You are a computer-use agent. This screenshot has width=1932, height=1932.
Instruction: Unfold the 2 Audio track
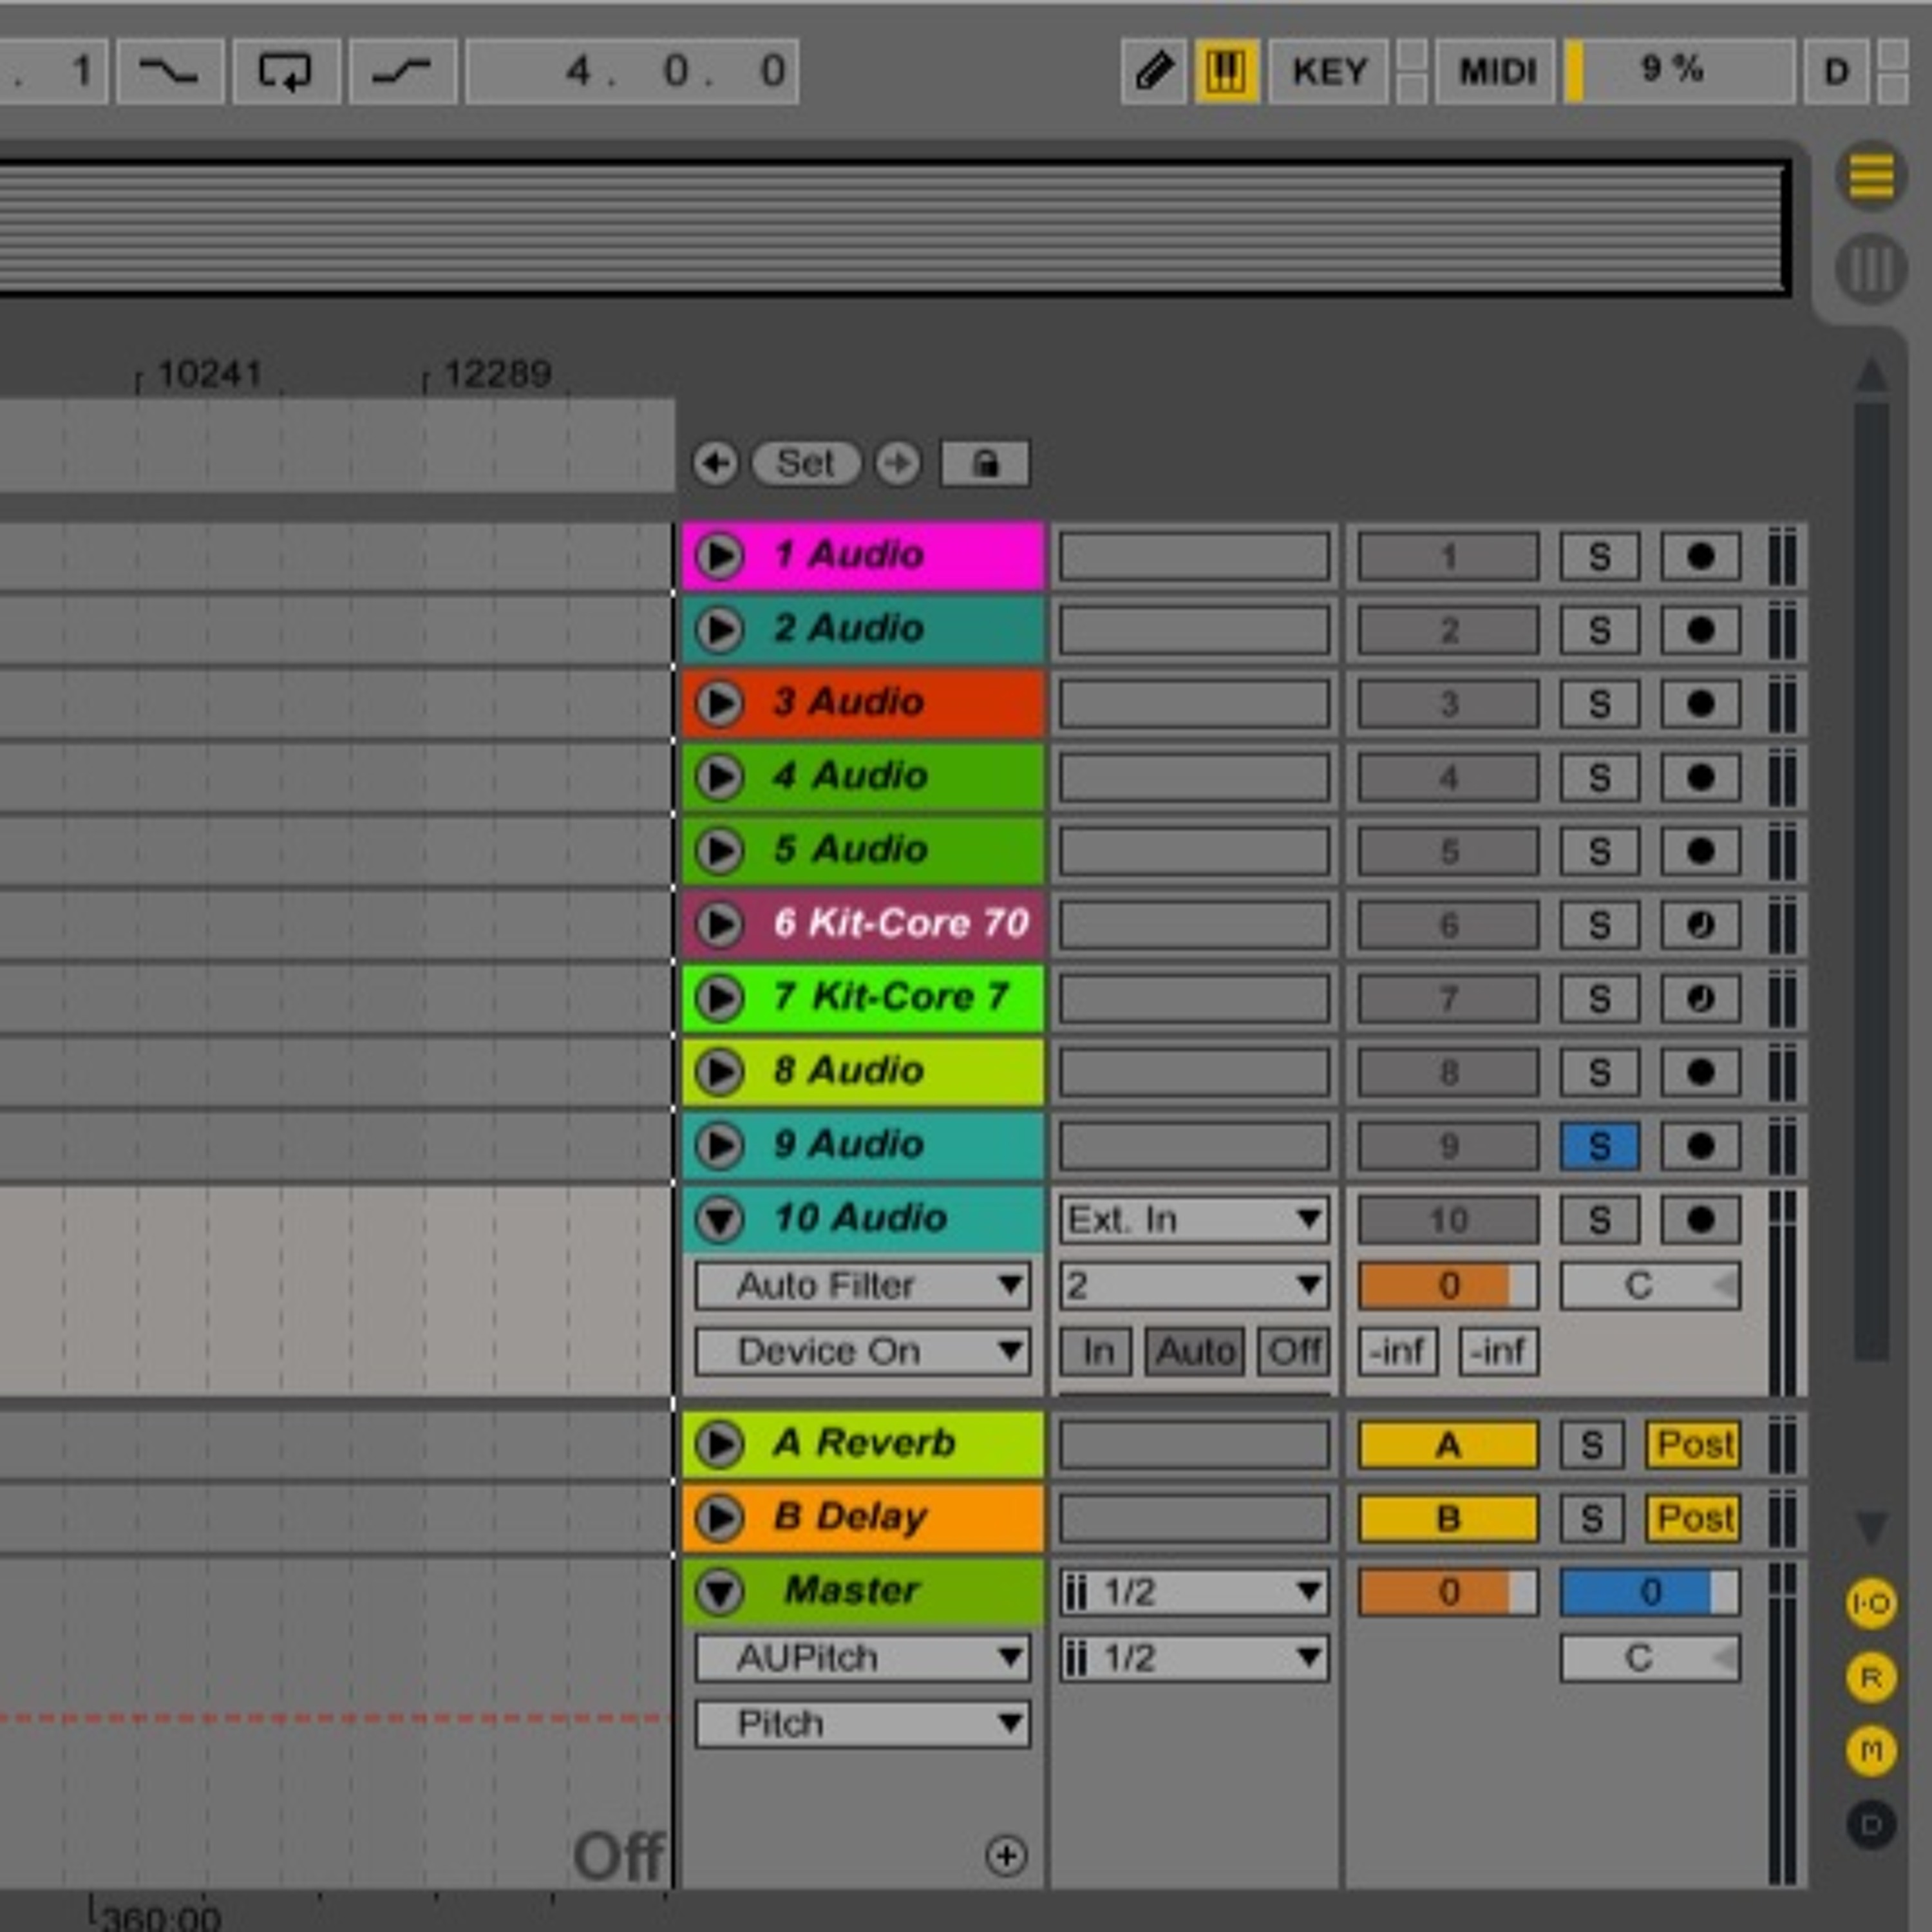click(x=719, y=630)
